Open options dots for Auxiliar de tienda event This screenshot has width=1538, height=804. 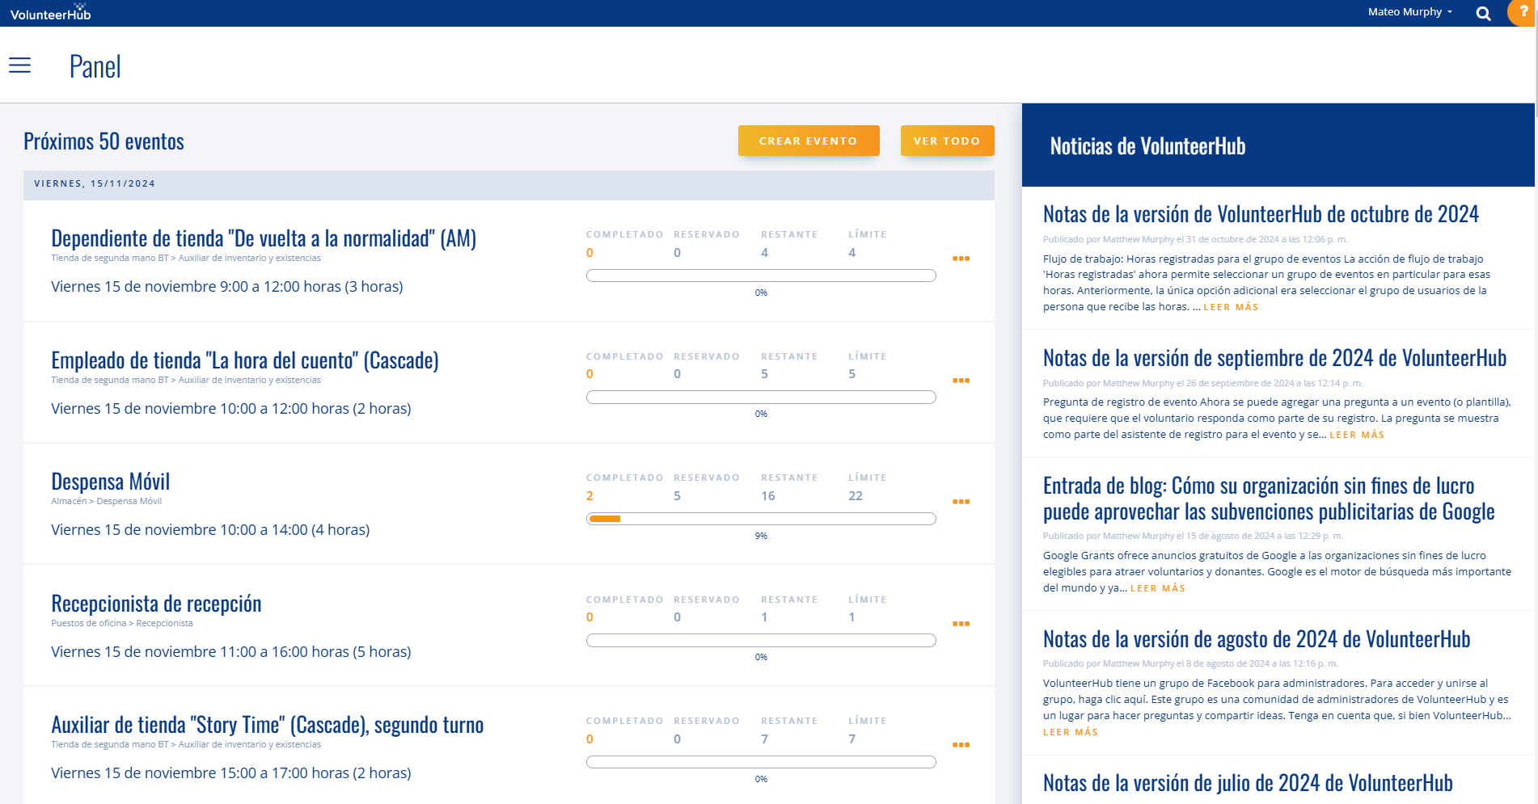(x=961, y=745)
